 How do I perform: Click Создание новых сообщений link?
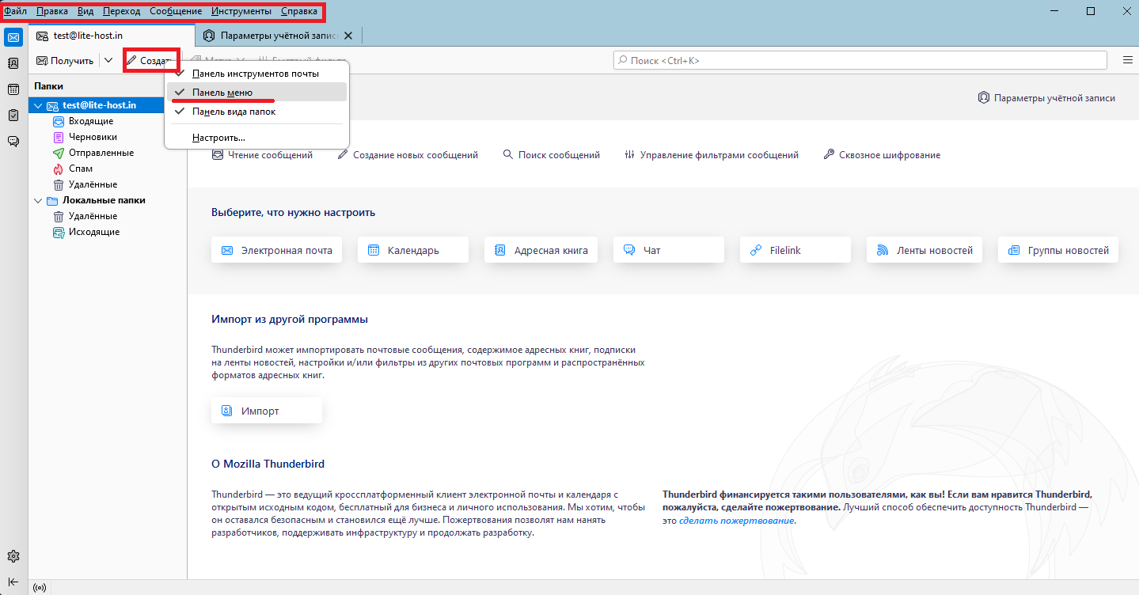pyautogui.click(x=408, y=155)
